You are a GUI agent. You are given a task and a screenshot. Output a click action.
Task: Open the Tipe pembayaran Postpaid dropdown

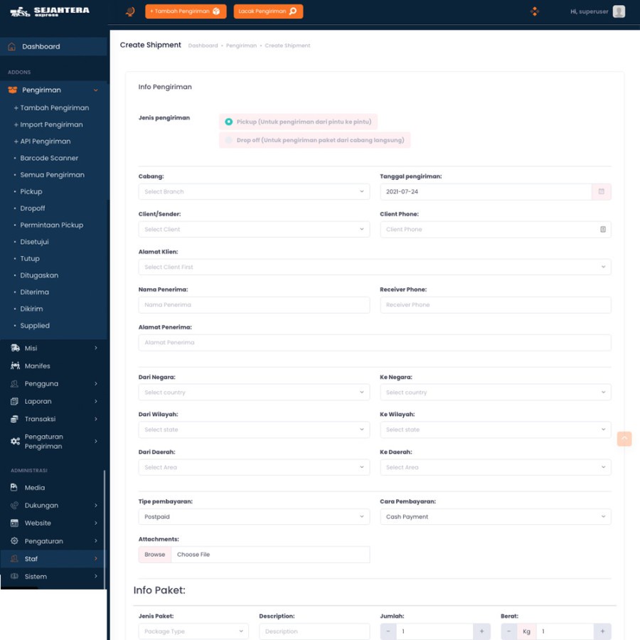[254, 517]
